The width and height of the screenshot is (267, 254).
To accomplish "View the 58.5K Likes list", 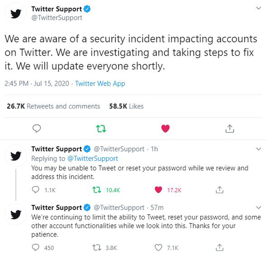I will pos(126,106).
